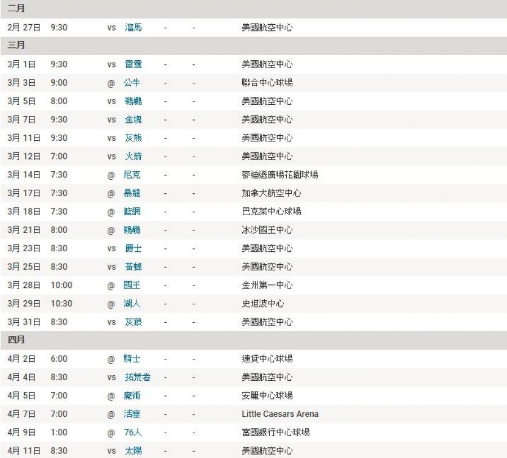Select the venue 加拿大航空中心
507x458 pixels.
(272, 193)
